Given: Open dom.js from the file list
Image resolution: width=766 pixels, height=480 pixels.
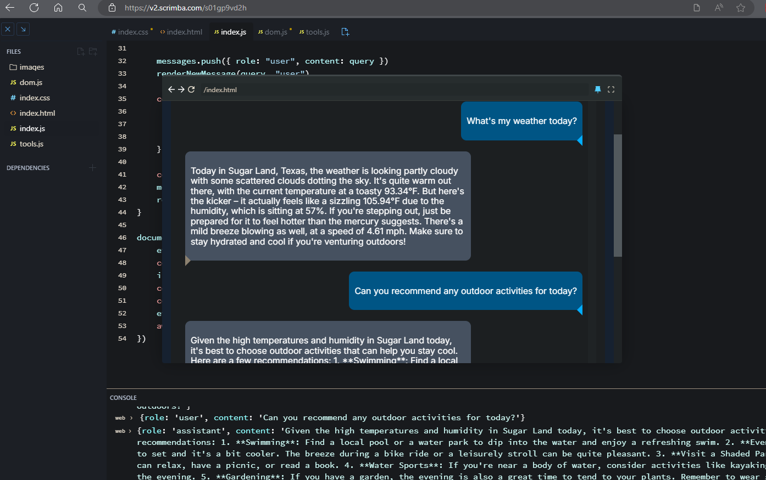Looking at the screenshot, I should pos(31,82).
